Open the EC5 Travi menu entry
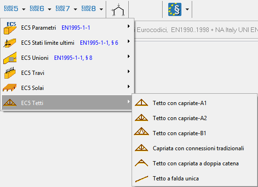Image resolution: width=258 pixels, height=187 pixels. [67, 73]
